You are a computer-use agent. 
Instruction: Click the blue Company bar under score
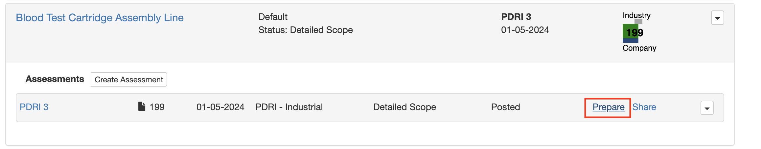click(631, 41)
